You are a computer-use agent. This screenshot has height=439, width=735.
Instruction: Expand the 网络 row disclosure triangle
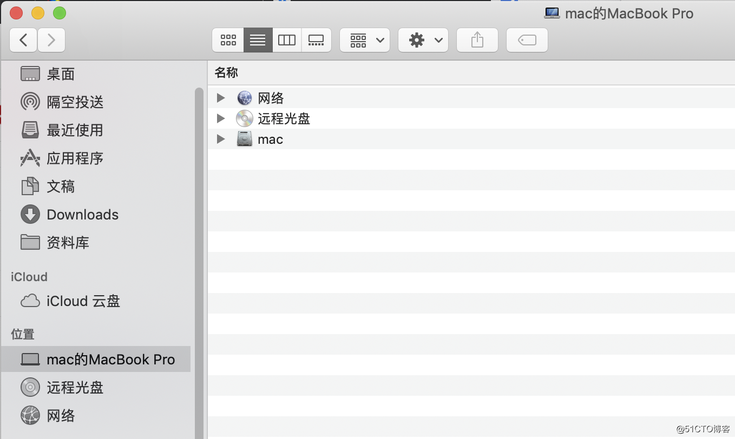(220, 98)
